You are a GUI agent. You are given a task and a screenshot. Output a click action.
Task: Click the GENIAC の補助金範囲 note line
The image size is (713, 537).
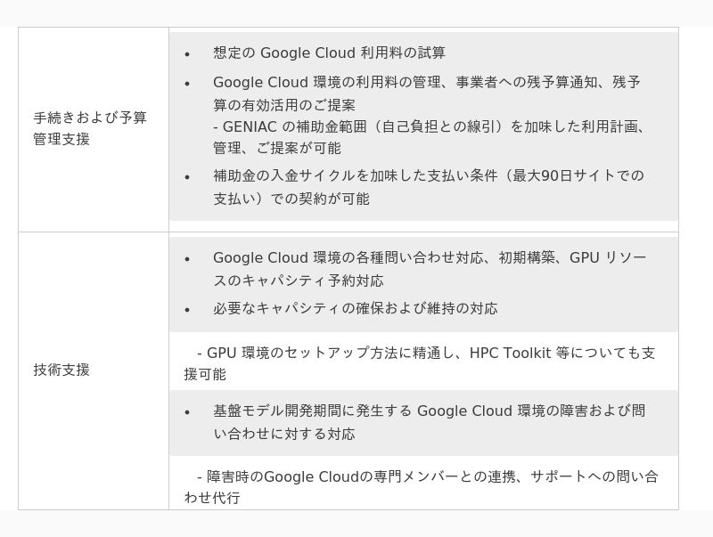pyautogui.click(x=430, y=126)
